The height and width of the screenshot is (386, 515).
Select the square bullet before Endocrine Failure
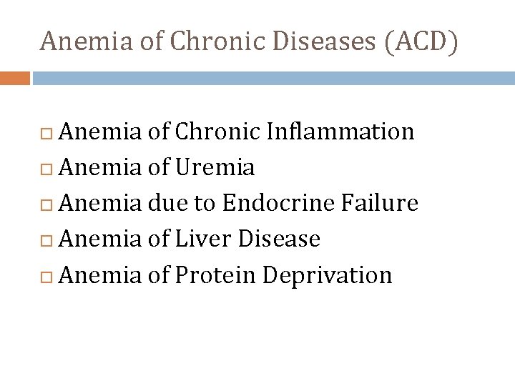[46, 205]
